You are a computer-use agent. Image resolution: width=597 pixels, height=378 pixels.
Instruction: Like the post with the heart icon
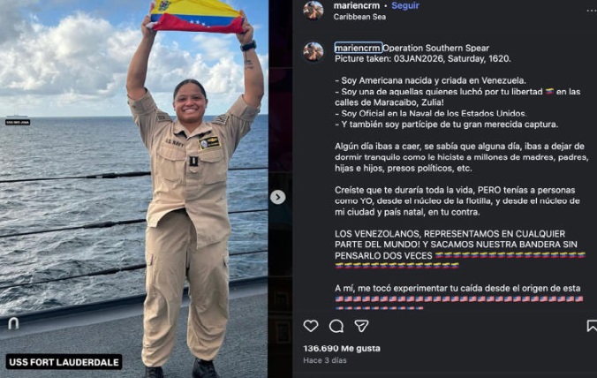[x=311, y=326]
